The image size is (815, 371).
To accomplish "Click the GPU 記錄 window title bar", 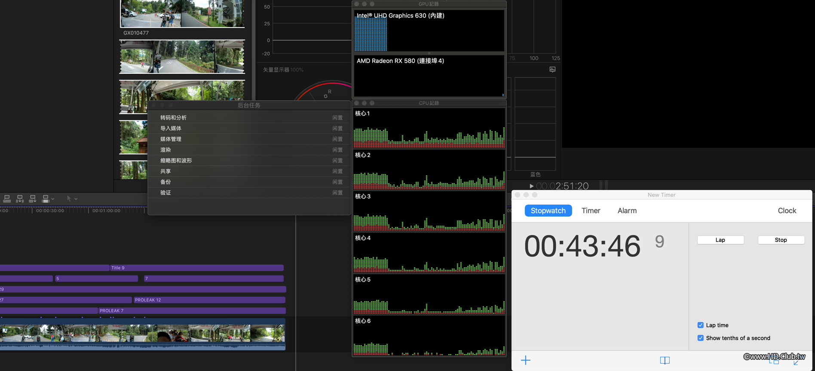I will [429, 4].
